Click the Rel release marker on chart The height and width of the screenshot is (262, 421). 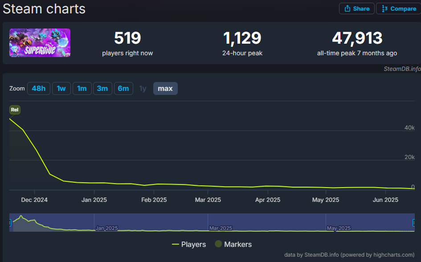15,110
